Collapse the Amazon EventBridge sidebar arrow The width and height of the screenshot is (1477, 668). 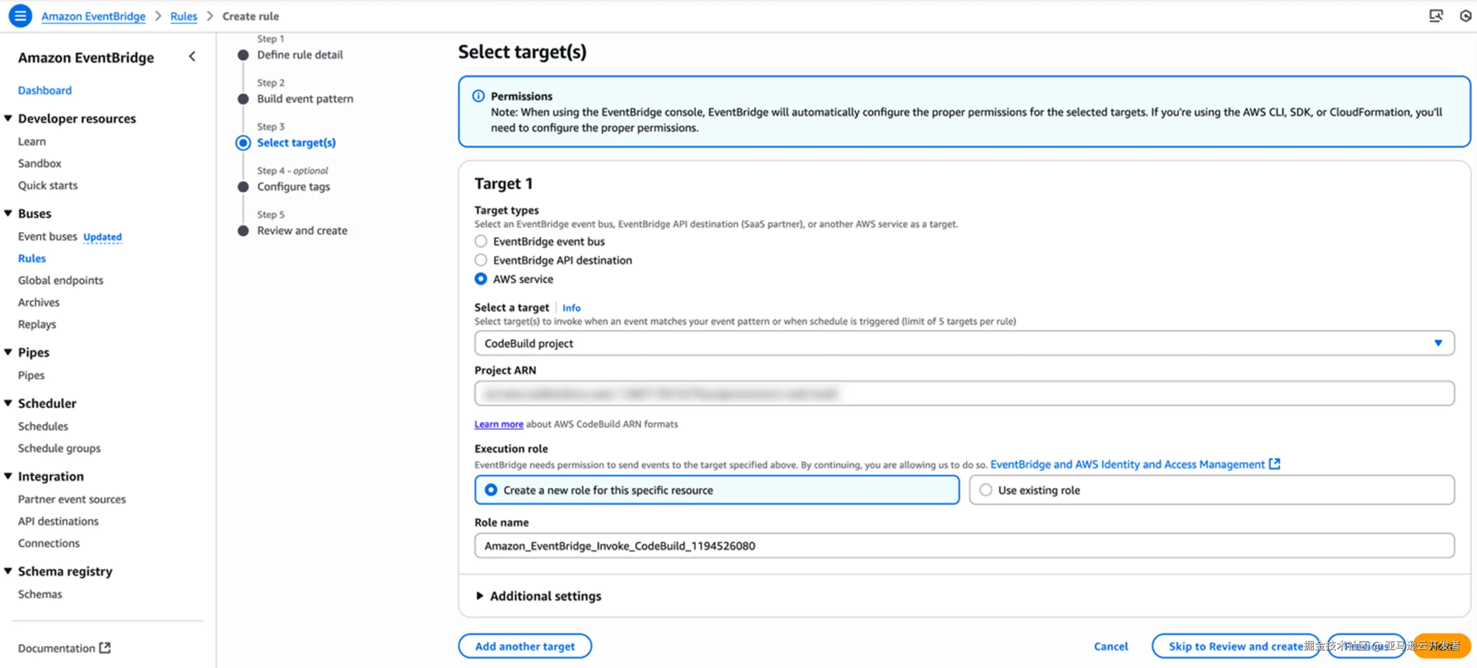tap(192, 56)
